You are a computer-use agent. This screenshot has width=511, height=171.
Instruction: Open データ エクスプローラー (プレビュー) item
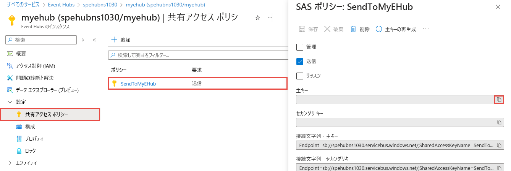[x=42, y=90]
